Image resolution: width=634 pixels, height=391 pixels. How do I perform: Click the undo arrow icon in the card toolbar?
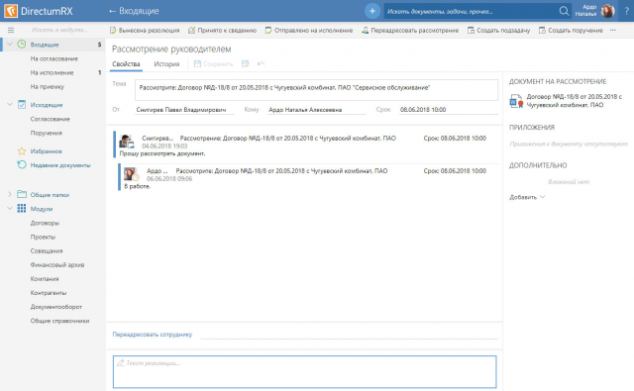[261, 63]
